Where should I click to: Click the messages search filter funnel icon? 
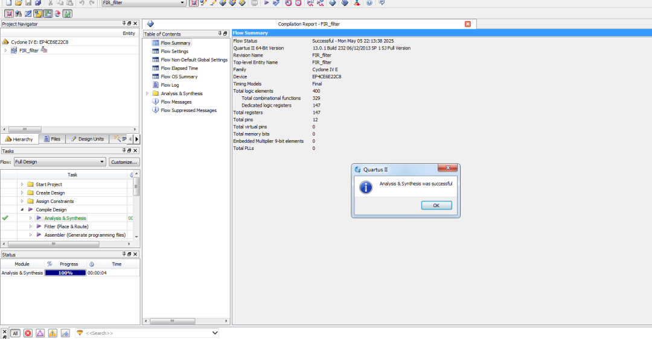pos(80,333)
